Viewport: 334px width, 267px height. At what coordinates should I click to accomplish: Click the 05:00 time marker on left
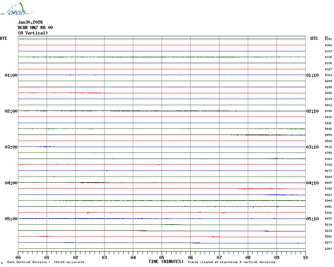point(11,219)
